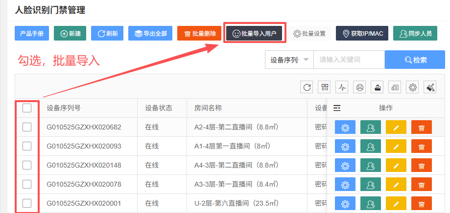Select room A4-3层-第二直播间（8.8㎡）
The height and width of the screenshot is (213, 450).
tap(237, 165)
